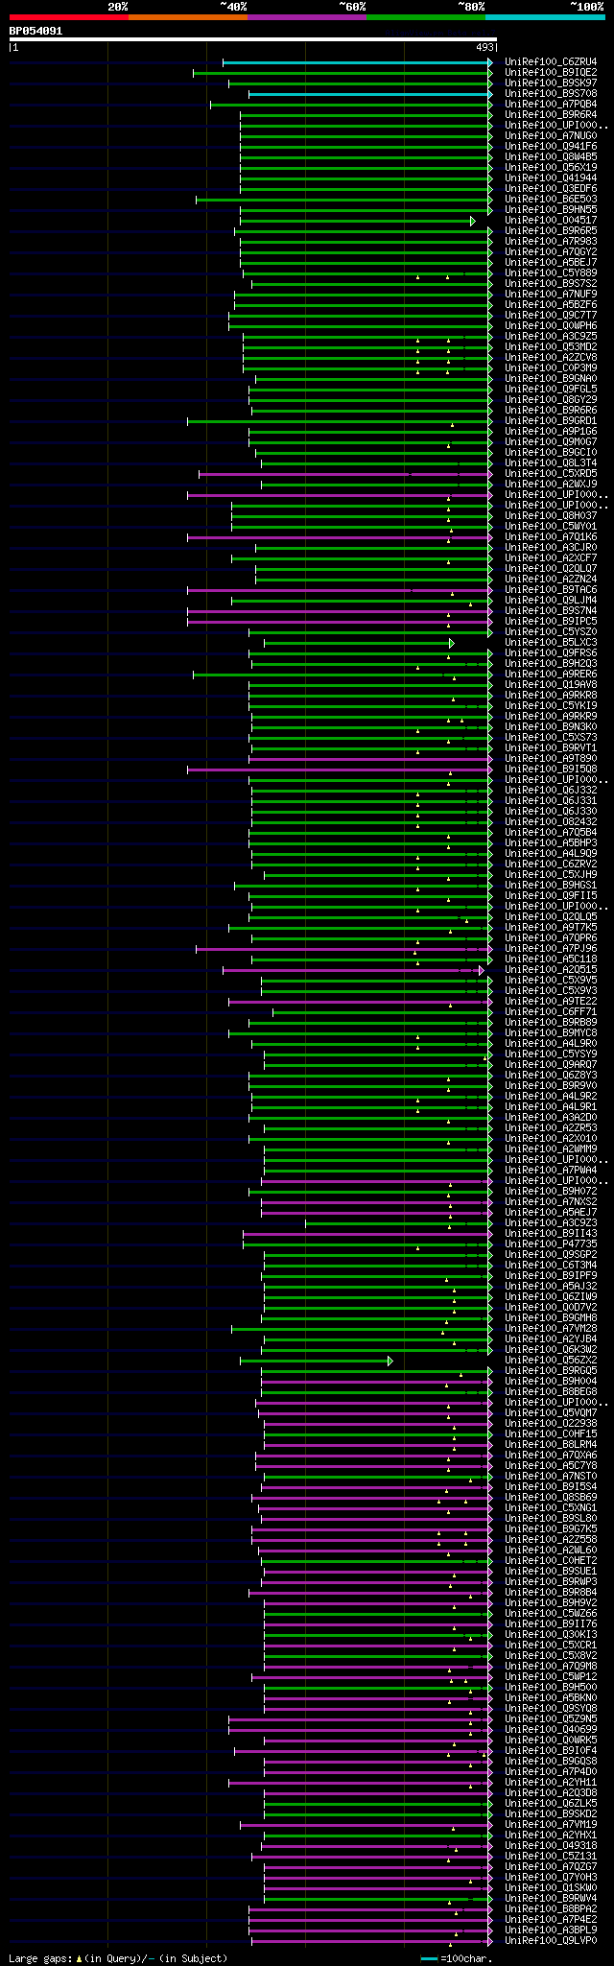
Task: Select the UniRef100_B9GNA0 label
Action: [x=551, y=379]
